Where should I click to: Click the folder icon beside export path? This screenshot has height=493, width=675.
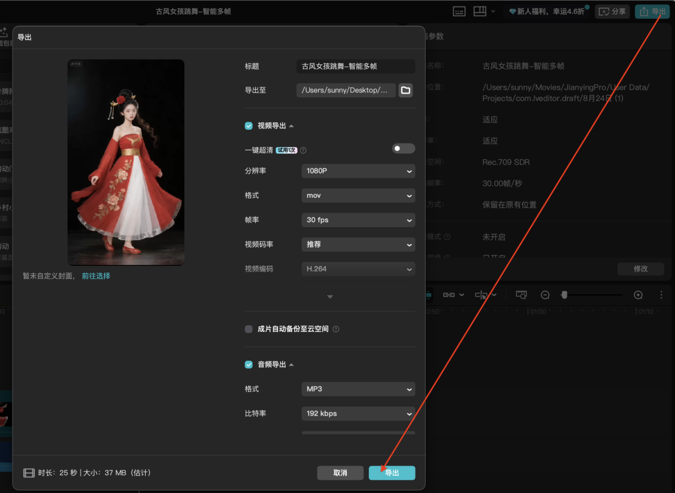(406, 90)
